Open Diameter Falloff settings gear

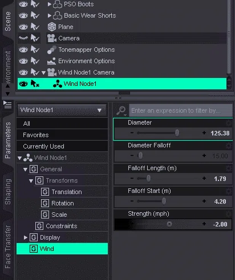(x=229, y=146)
